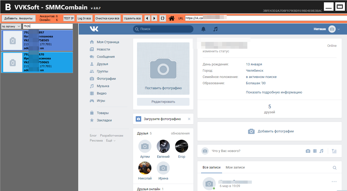347x191 pixels.
Task: Dismiss the 'Загрузите фотографию' prompt
Action: [189, 119]
